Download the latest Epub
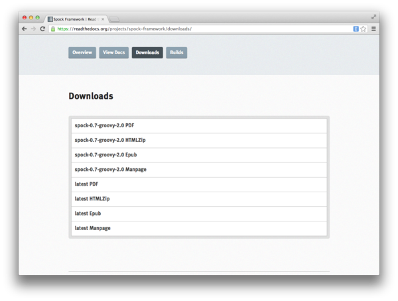Viewport: 398px width, 301px height. 199,214
